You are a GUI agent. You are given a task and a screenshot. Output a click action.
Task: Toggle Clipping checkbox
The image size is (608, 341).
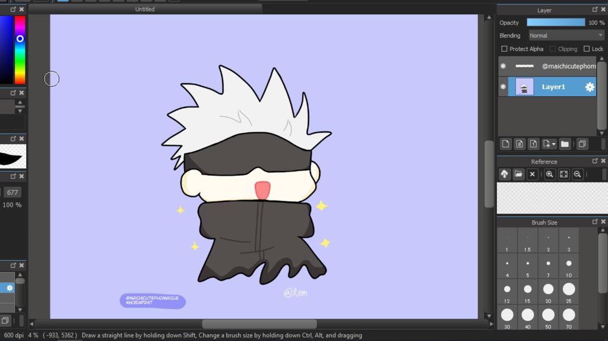tap(553, 49)
